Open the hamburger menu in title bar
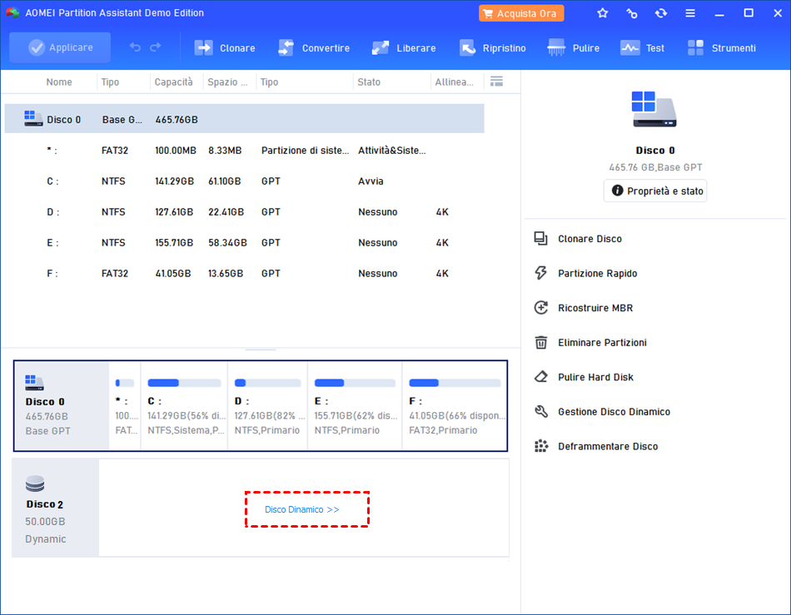This screenshot has height=615, width=791. (x=690, y=13)
